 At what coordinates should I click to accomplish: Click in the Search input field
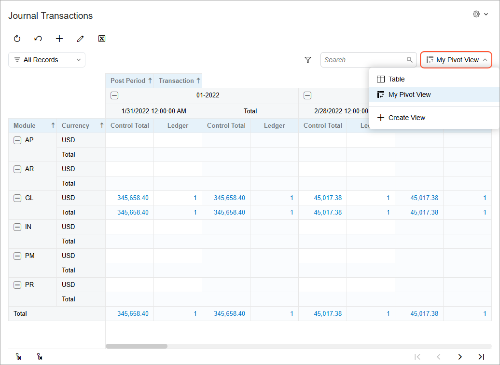pyautogui.click(x=363, y=60)
